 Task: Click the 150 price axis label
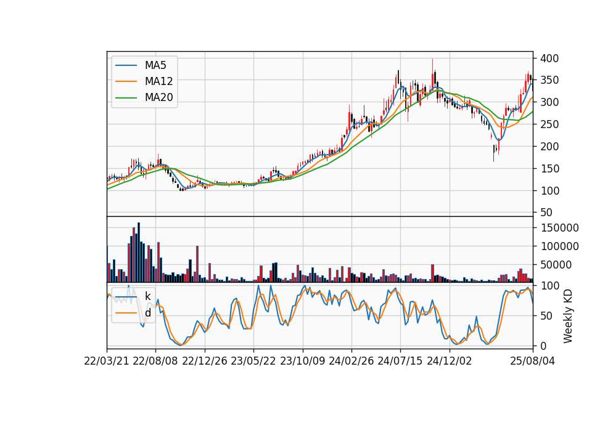point(549,169)
